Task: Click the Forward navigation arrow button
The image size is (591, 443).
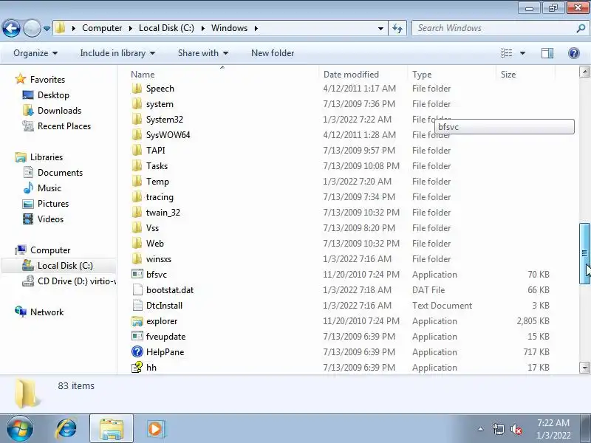Action: tap(32, 28)
